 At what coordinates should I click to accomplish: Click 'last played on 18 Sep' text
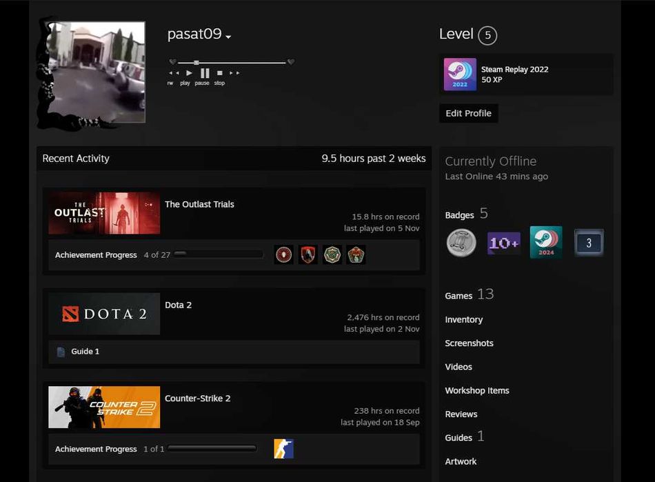point(380,422)
